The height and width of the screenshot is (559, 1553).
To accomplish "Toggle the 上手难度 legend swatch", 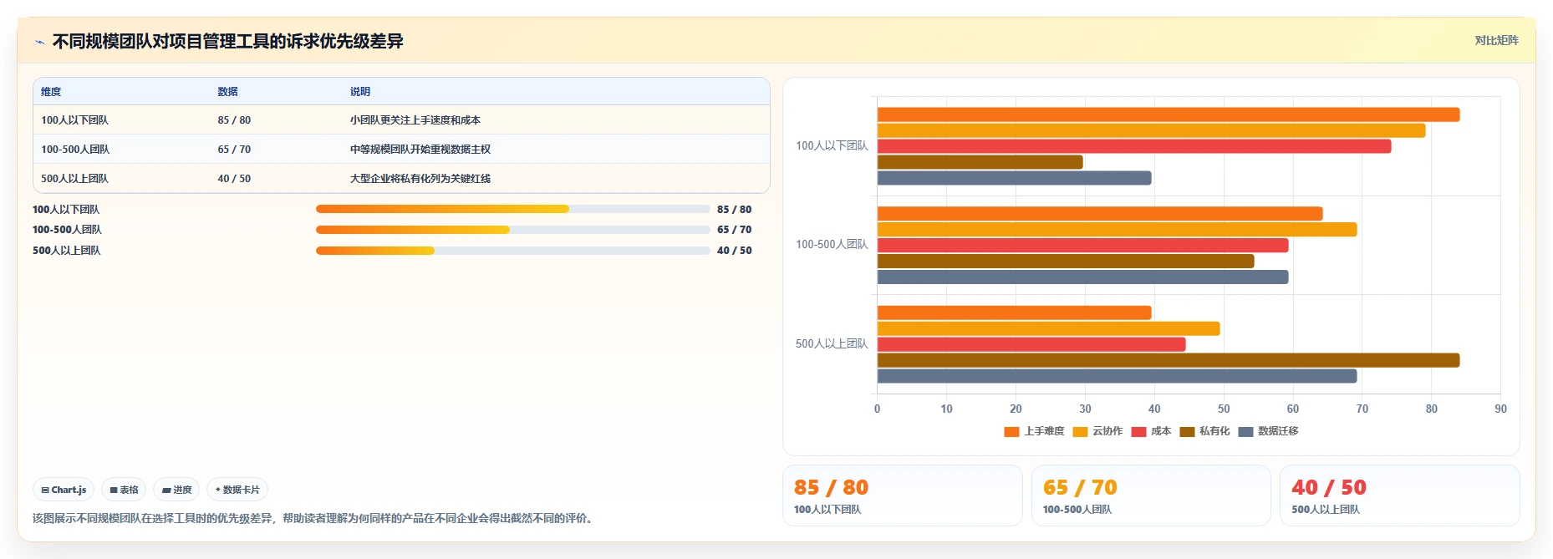I will point(1011,431).
